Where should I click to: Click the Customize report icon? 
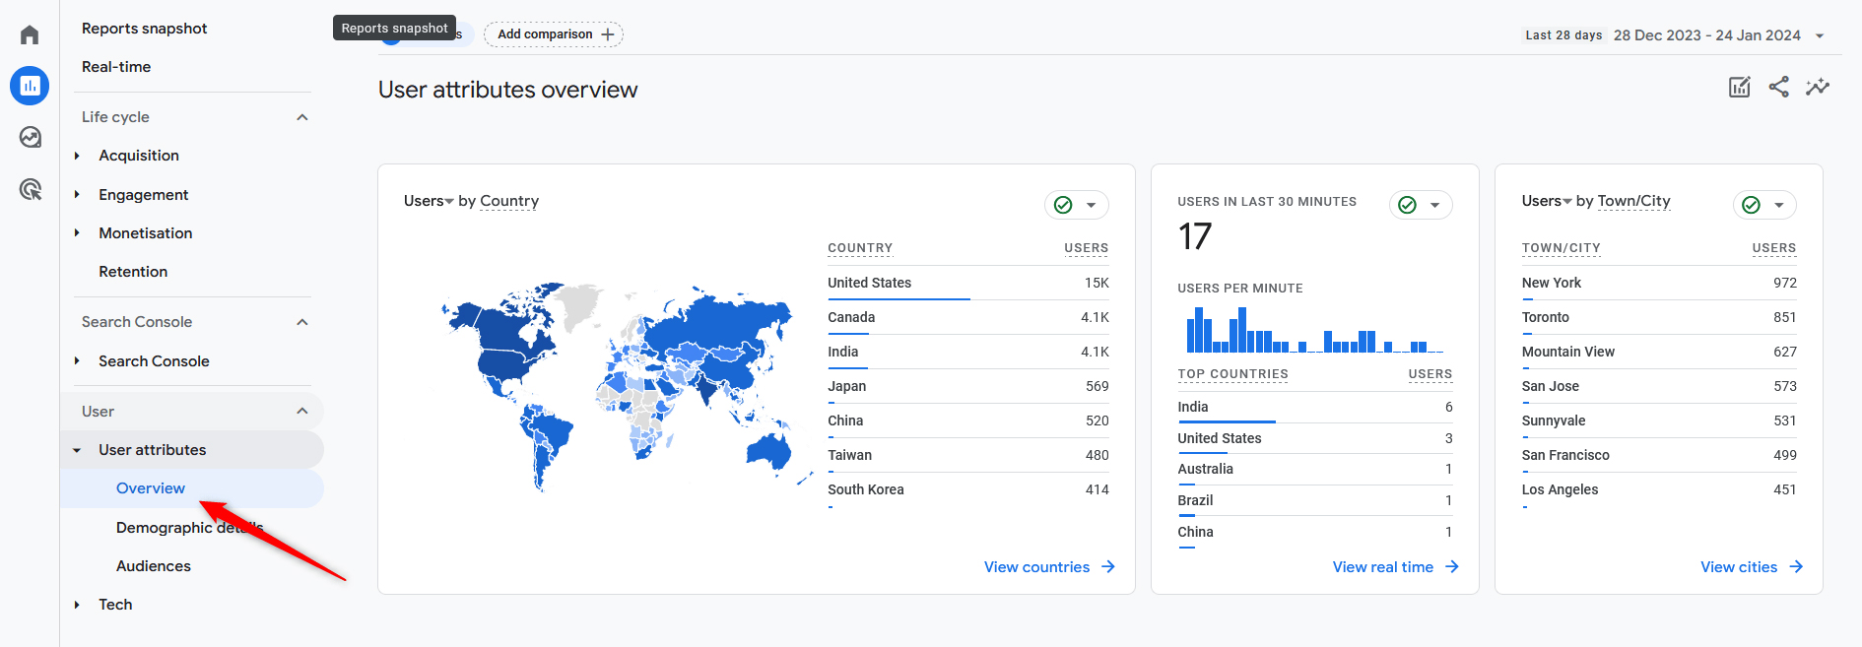(x=1740, y=87)
